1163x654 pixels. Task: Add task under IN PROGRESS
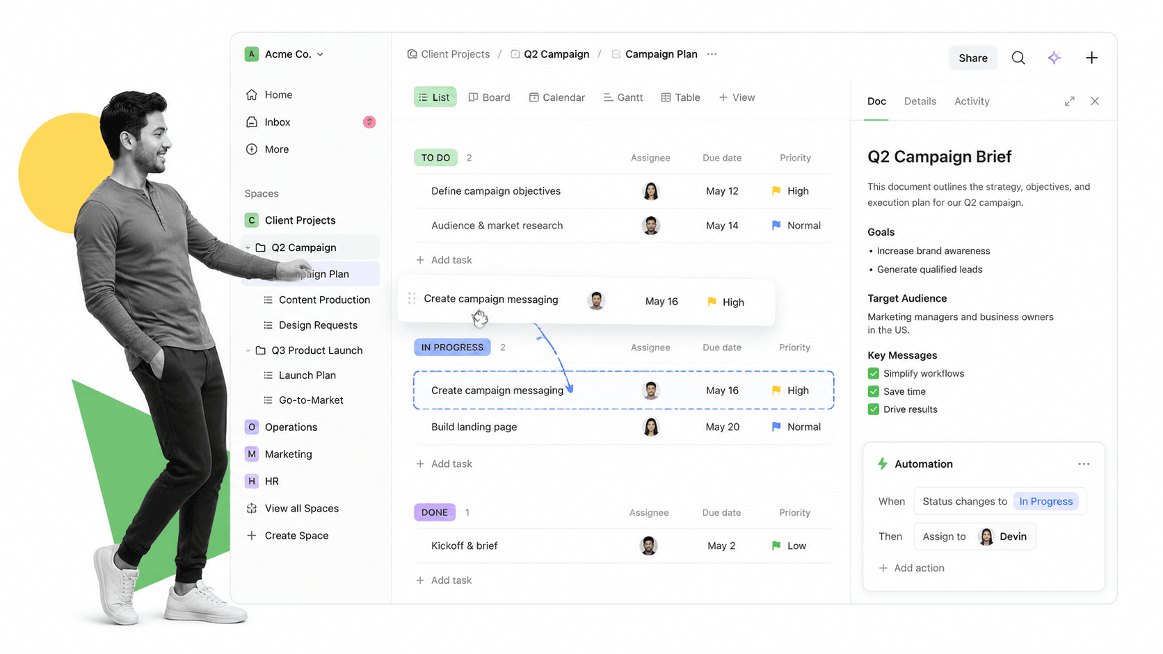[x=444, y=464]
